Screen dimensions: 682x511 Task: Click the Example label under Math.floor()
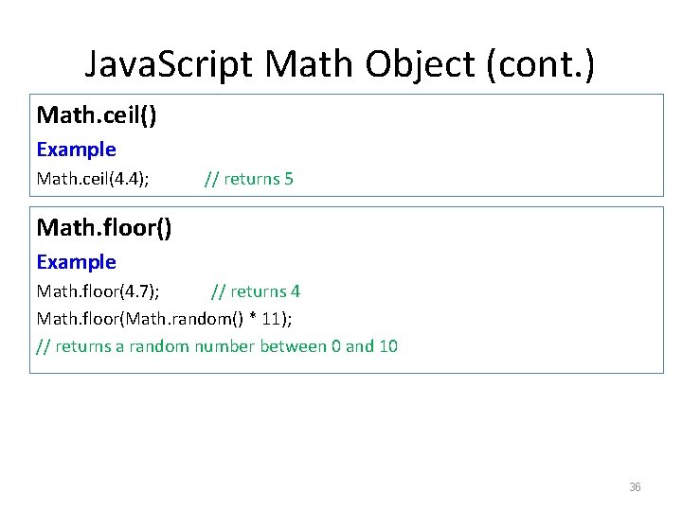[76, 261]
